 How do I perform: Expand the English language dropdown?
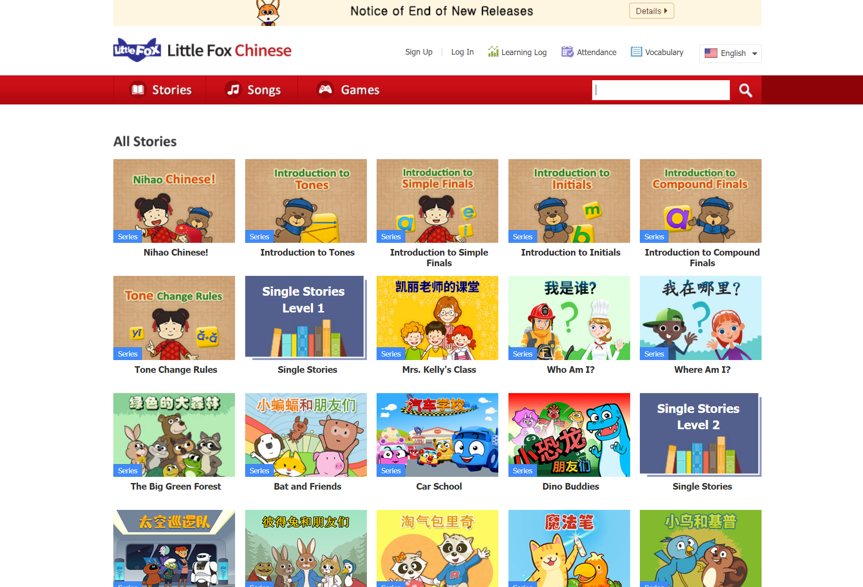pos(730,53)
